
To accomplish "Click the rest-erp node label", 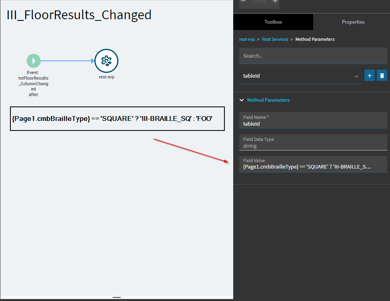I will (x=106, y=77).
